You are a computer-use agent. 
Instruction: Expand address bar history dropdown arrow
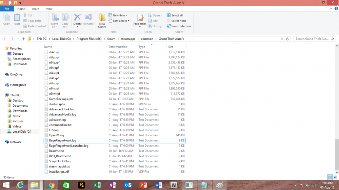tap(282, 39)
